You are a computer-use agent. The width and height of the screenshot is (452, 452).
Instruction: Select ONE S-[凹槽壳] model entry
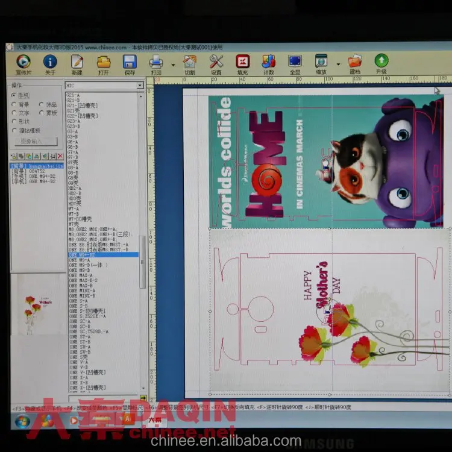pyautogui.click(x=87, y=311)
